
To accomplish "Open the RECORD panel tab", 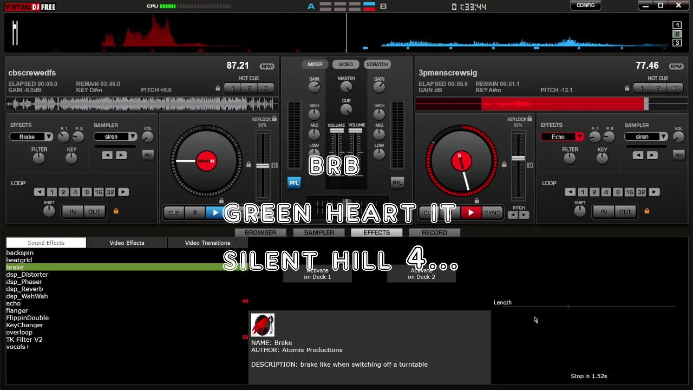I will tap(434, 232).
